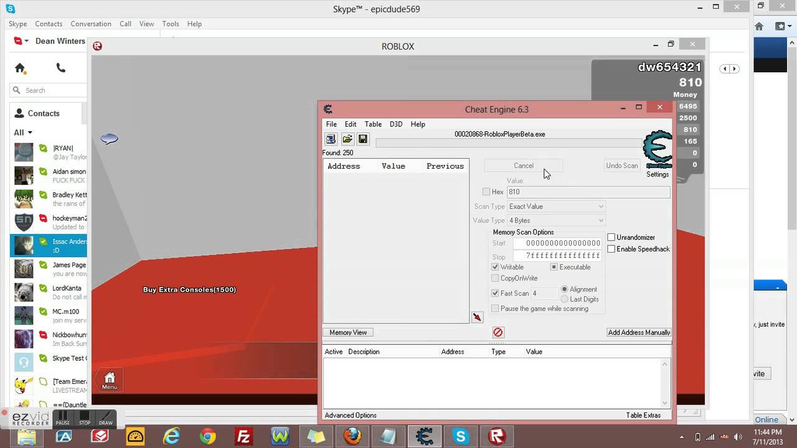Open Firefox from the taskbar
Viewport: 797px width, 448px height.
352,437
